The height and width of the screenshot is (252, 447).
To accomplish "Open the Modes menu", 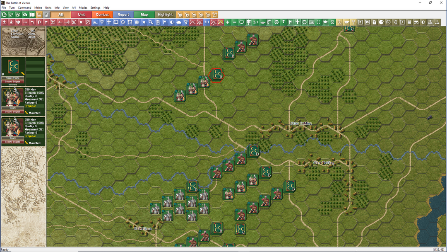I will 83,8.
